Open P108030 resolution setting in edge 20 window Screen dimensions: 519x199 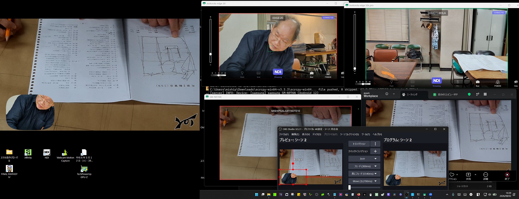tap(328, 74)
